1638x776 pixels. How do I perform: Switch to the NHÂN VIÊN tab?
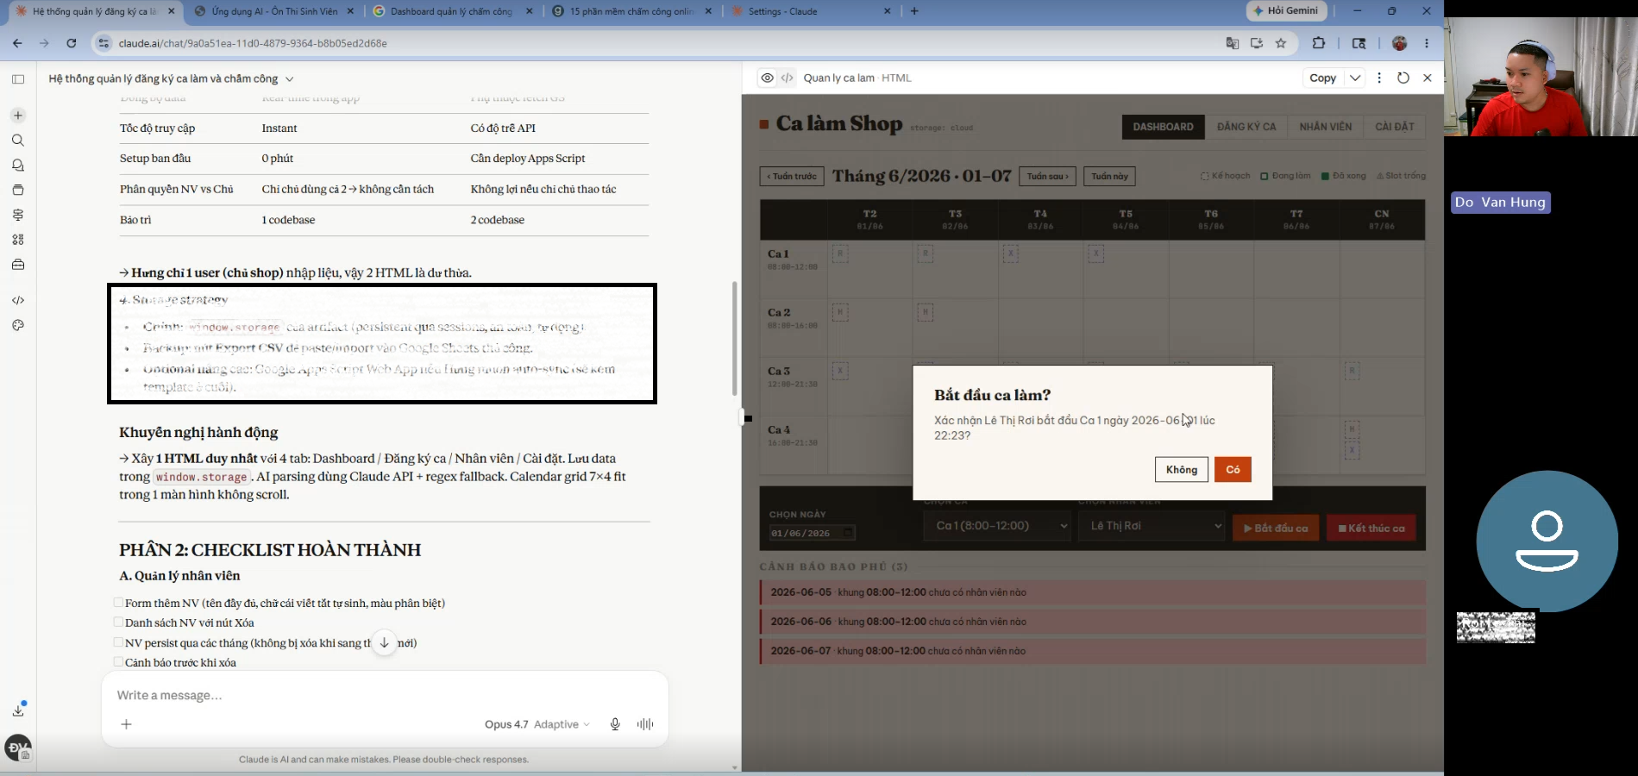pyautogui.click(x=1326, y=127)
